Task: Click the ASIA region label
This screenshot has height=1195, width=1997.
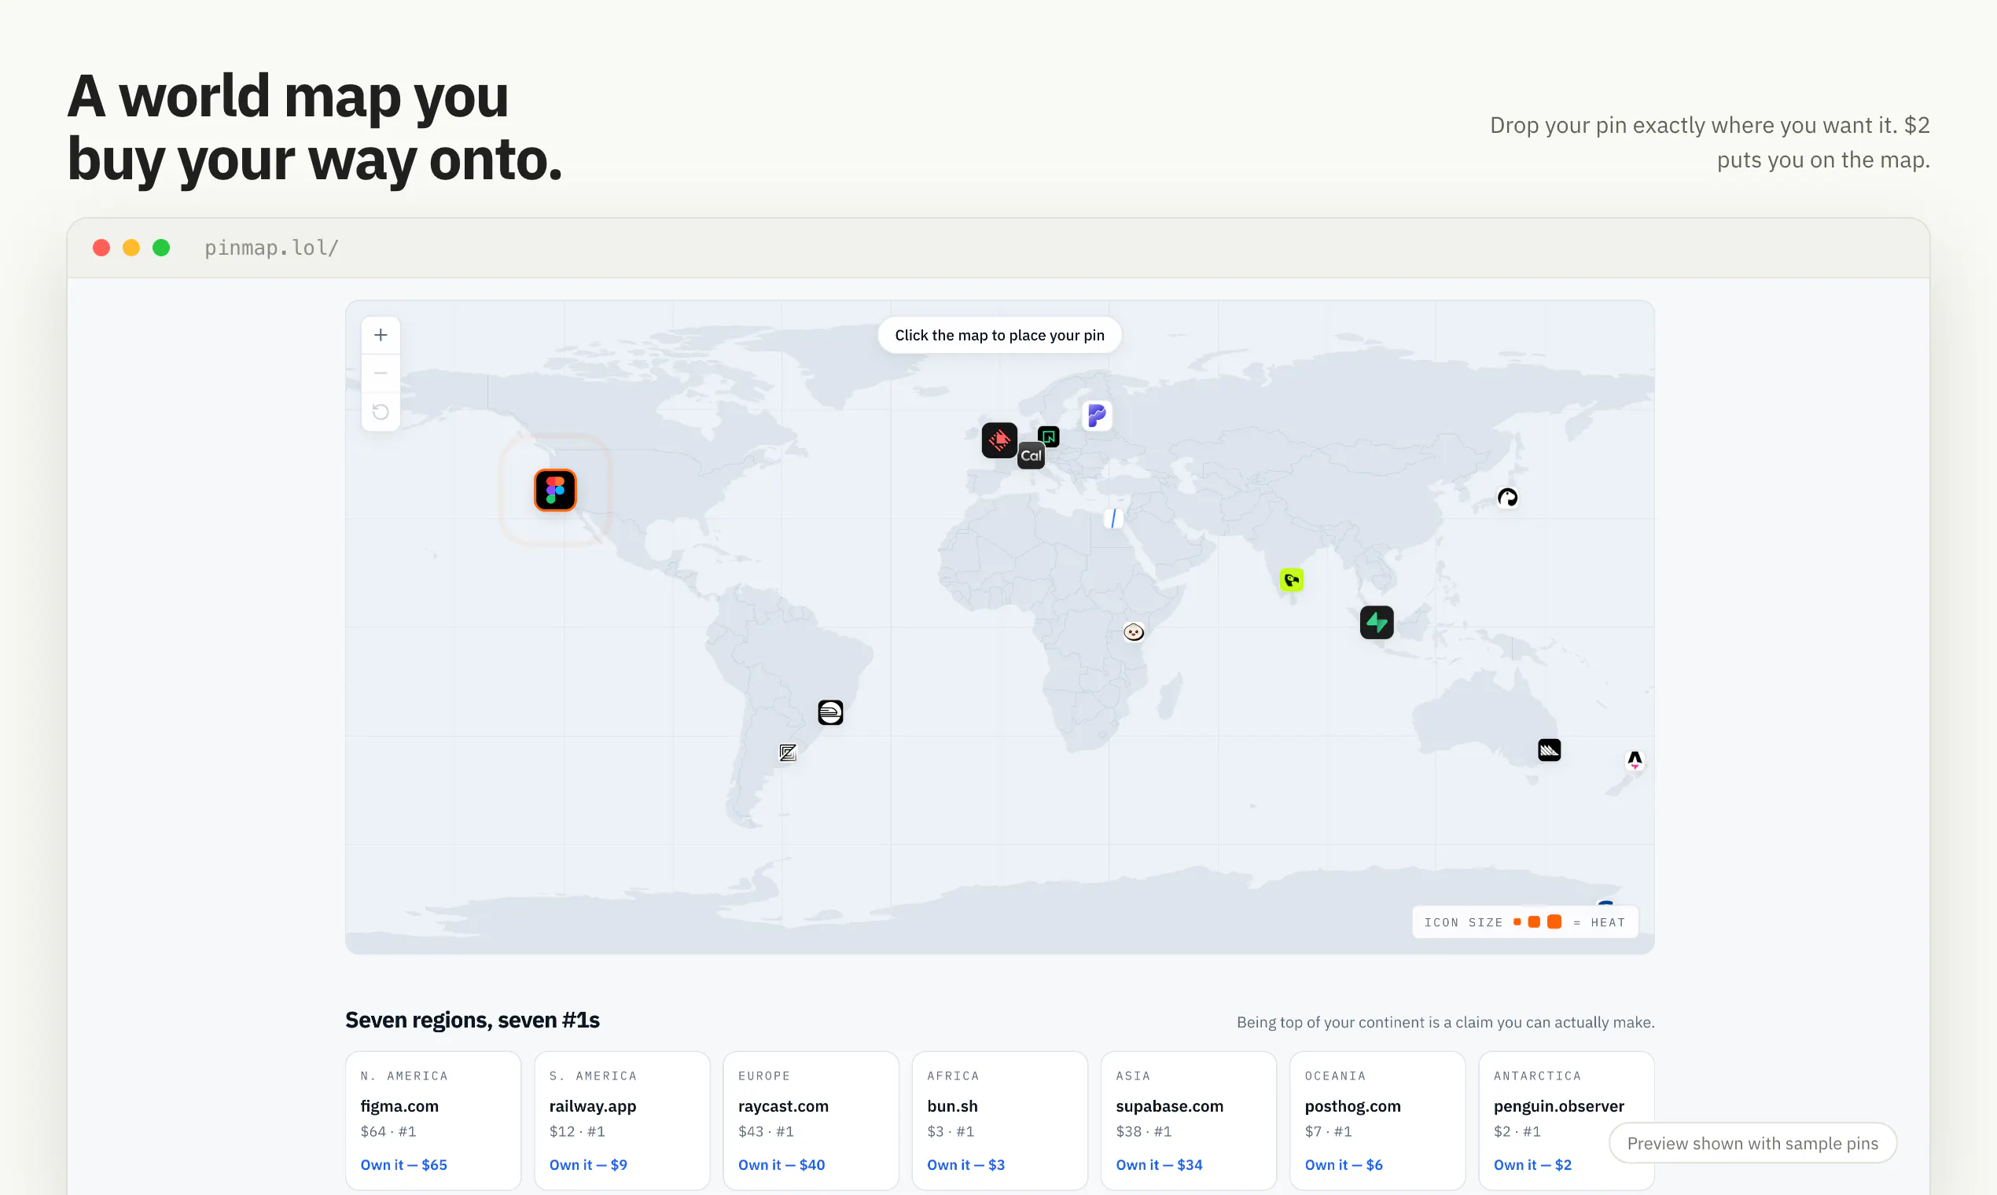Action: coord(1132,1075)
